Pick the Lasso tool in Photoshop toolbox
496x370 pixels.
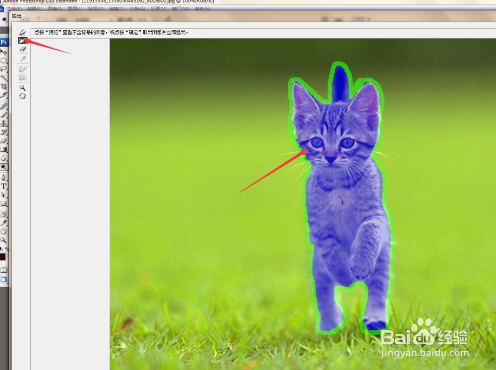(x=4, y=69)
